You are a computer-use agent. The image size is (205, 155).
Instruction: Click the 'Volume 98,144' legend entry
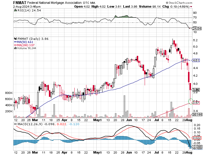click(27, 48)
